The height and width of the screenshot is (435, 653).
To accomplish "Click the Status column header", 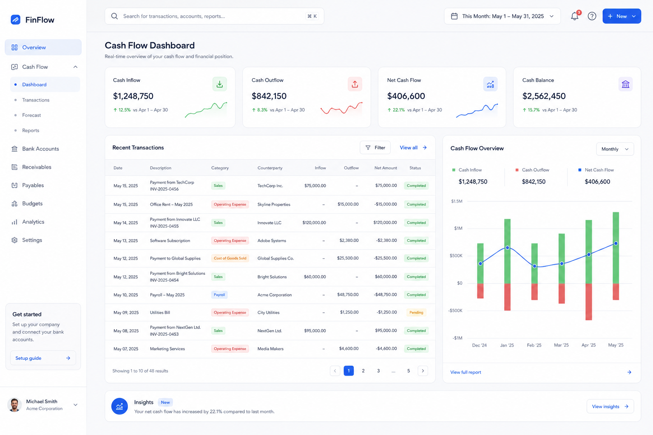I will point(415,168).
